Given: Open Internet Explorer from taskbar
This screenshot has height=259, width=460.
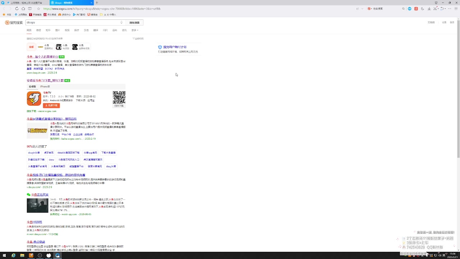Looking at the screenshot, I should point(13,255).
